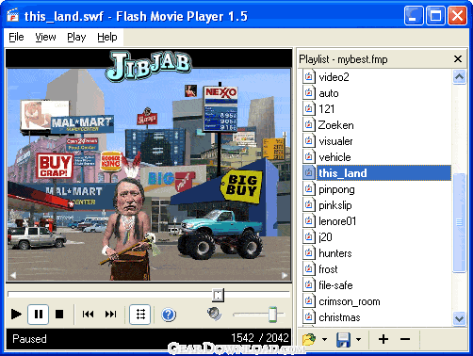
Task: Select frost in the playlist
Action: click(x=376, y=269)
